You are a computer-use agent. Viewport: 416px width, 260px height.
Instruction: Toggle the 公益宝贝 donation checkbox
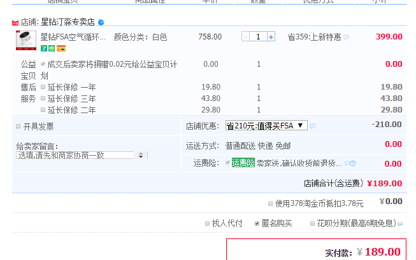click(x=43, y=64)
